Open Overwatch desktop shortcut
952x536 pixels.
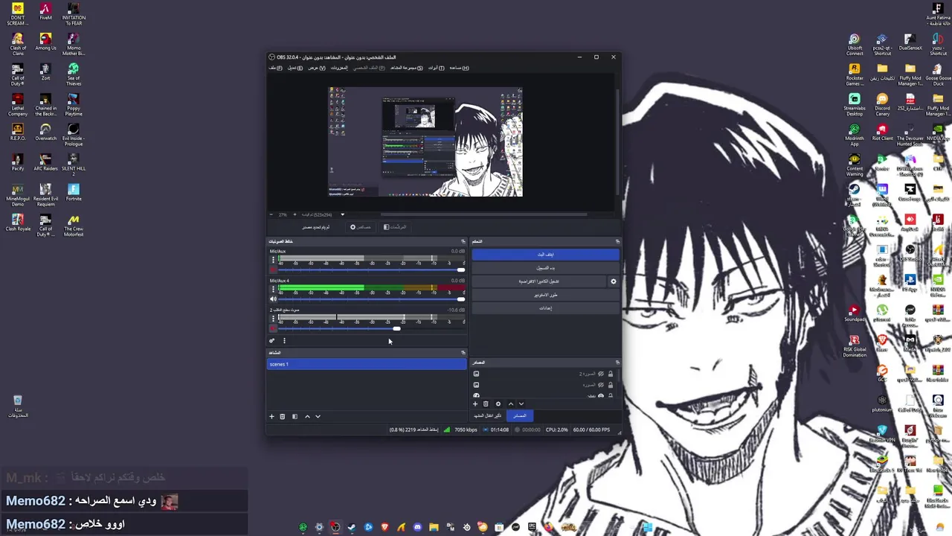(45, 133)
